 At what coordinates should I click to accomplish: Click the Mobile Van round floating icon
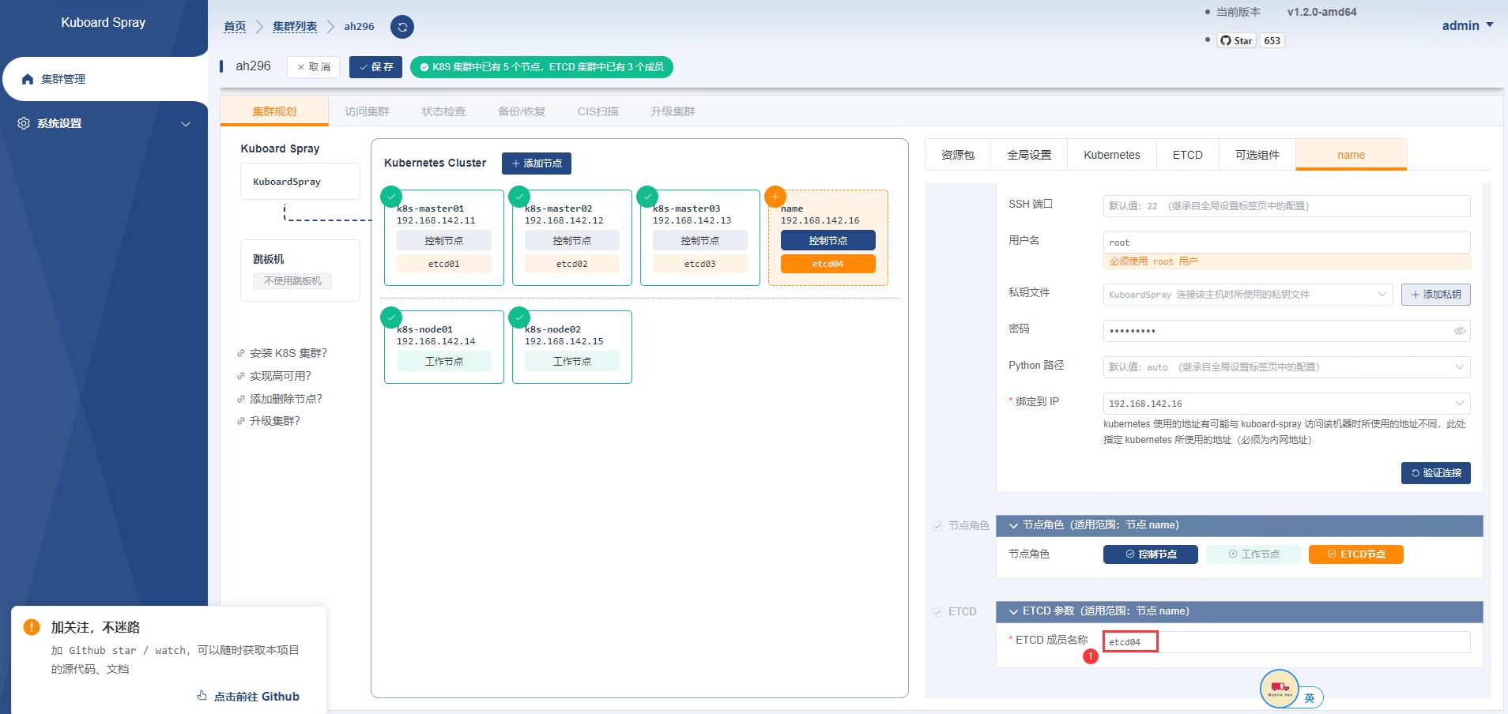pyautogui.click(x=1280, y=689)
